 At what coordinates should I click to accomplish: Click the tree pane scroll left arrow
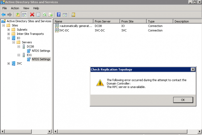coord(3,131)
